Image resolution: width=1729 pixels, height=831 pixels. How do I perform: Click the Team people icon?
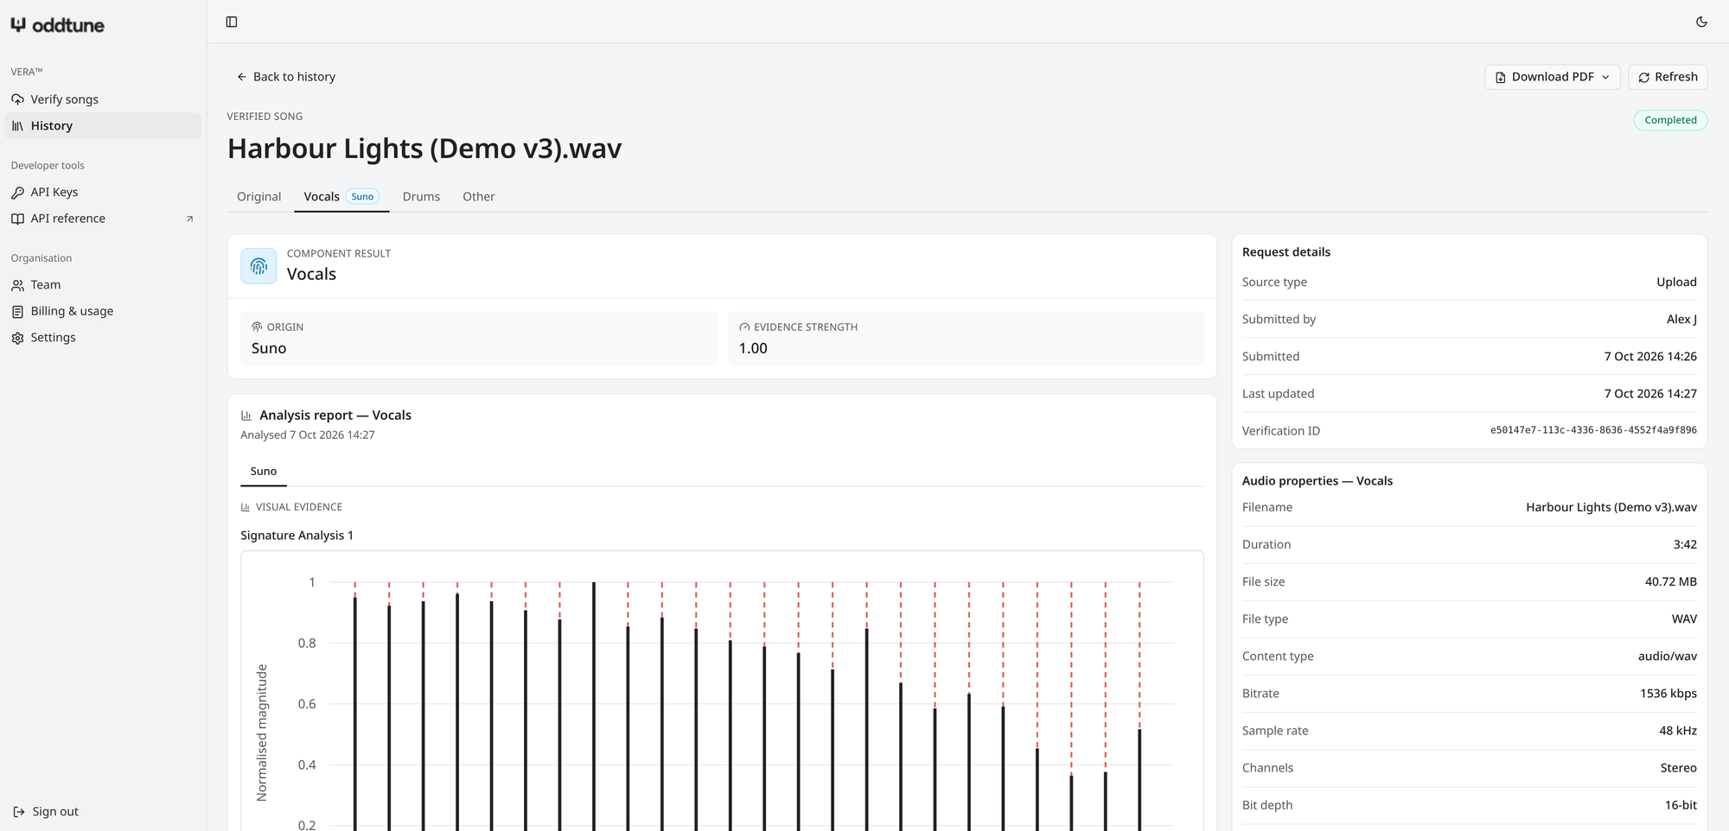pyautogui.click(x=17, y=285)
